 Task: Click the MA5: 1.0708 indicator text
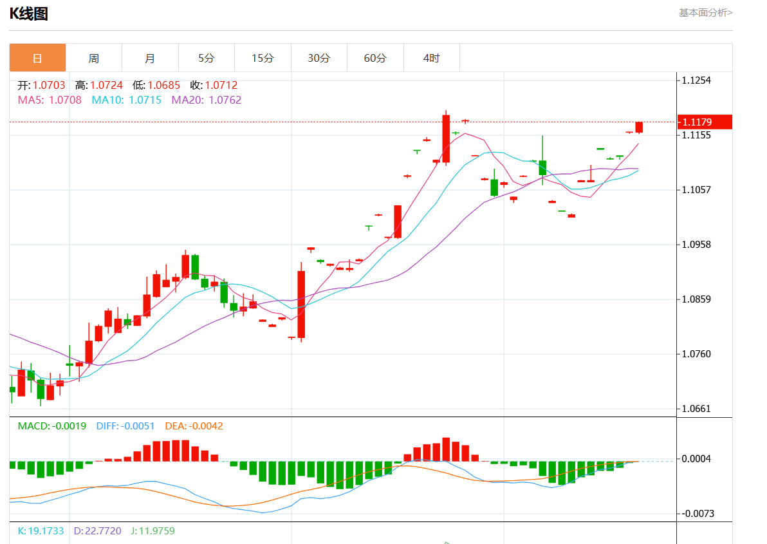click(x=50, y=100)
